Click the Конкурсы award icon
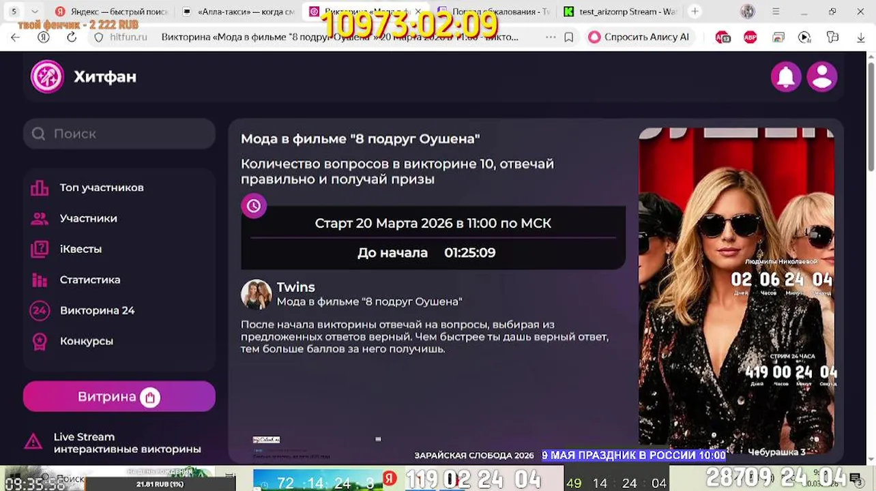This screenshot has height=491, width=876. point(40,341)
